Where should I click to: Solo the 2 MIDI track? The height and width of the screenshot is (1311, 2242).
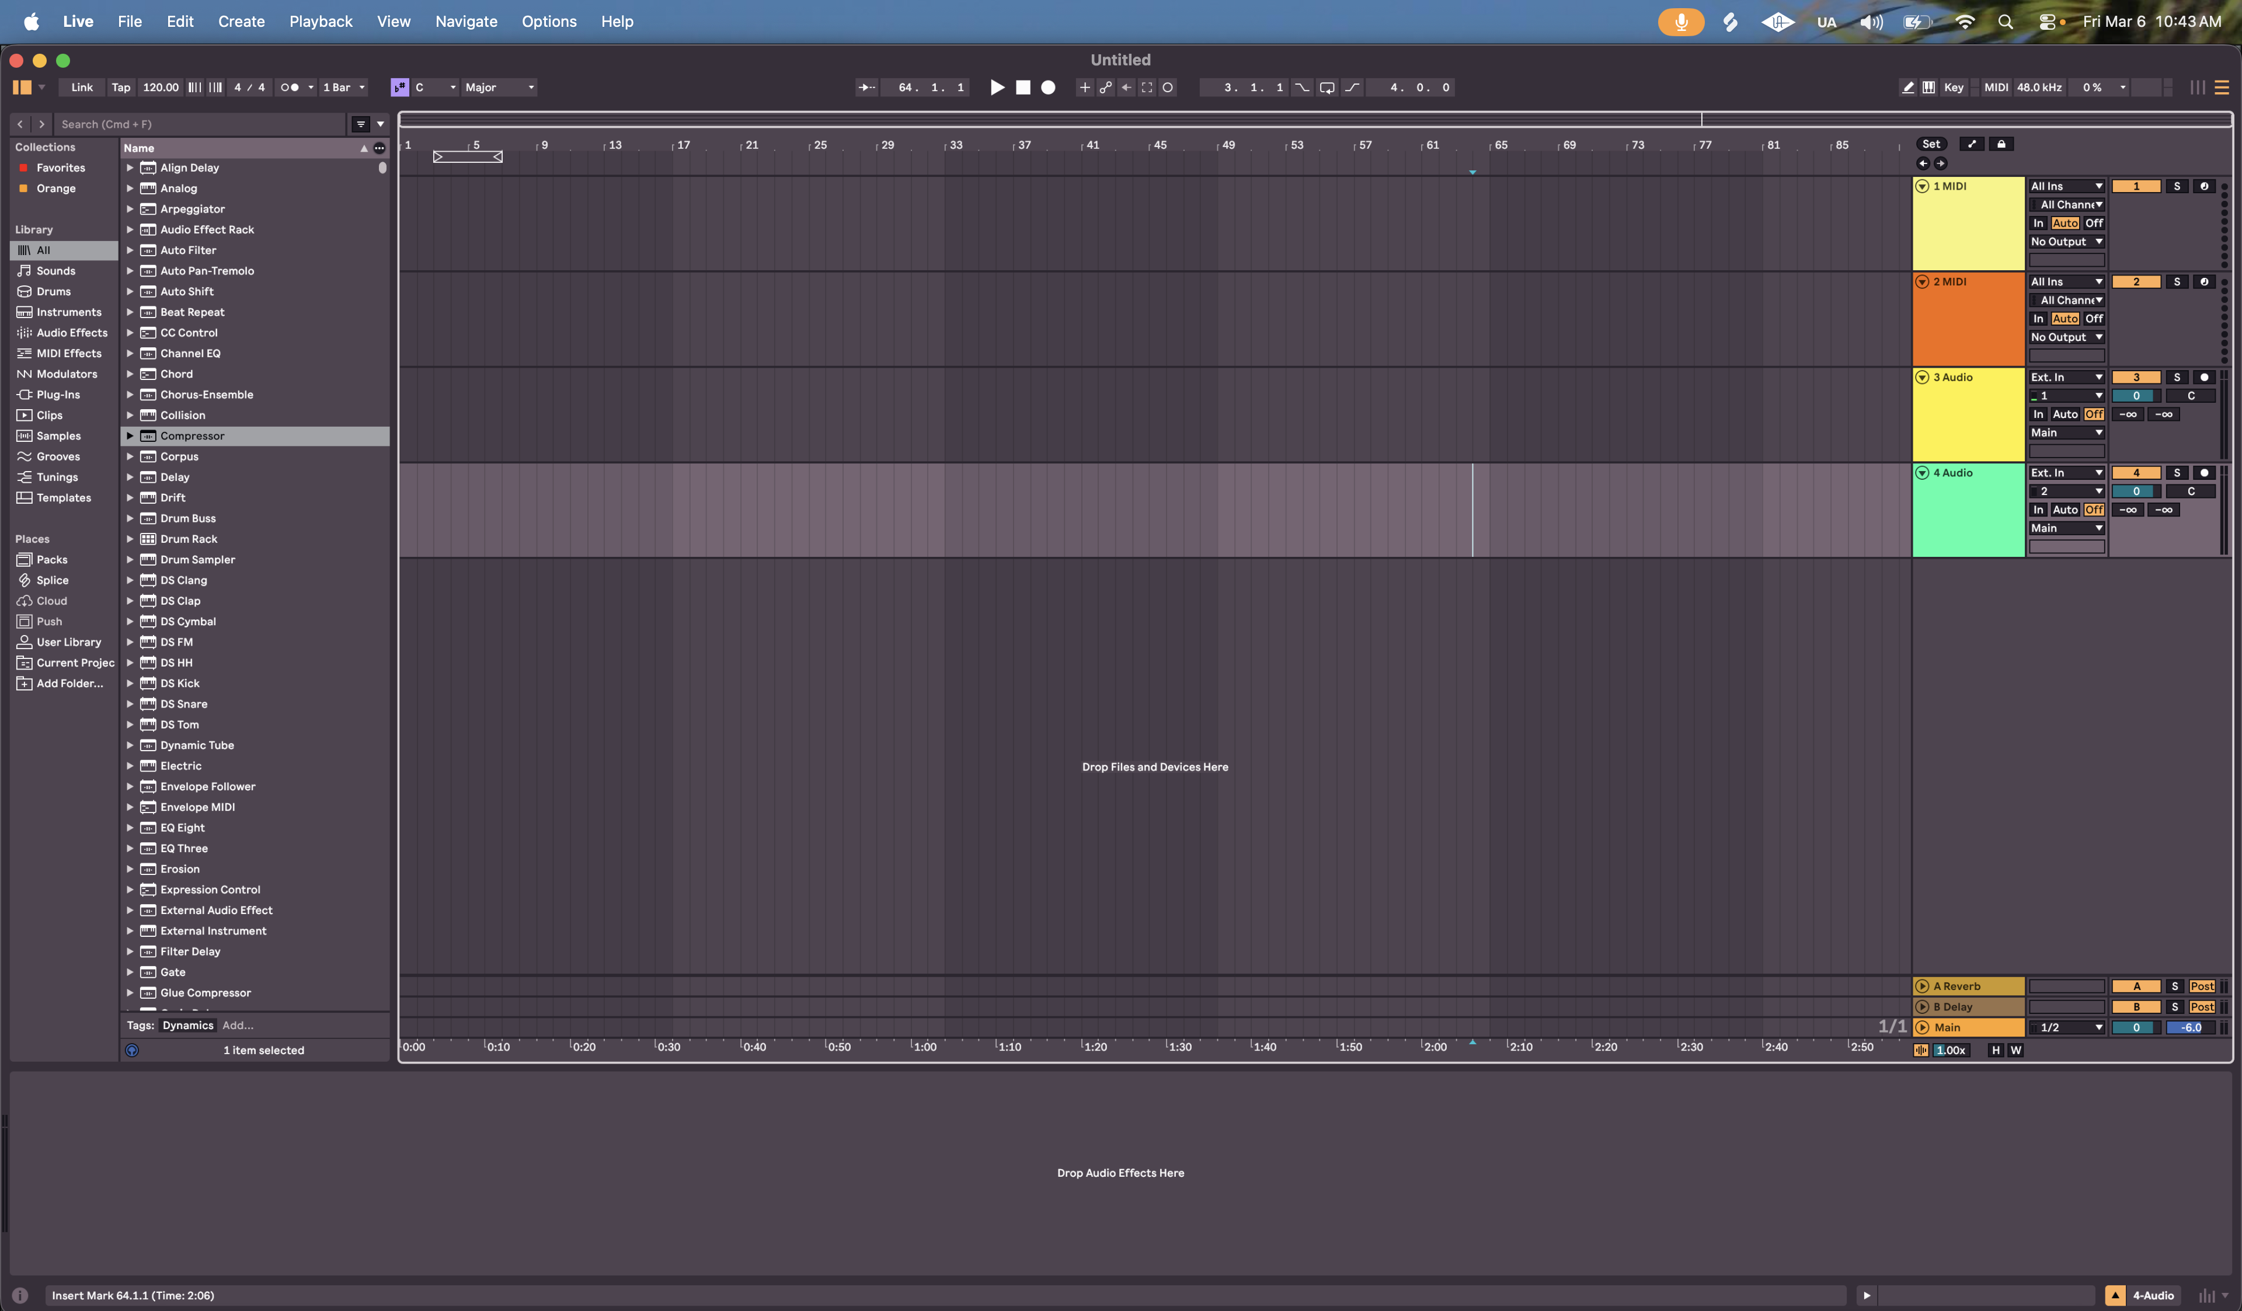(x=2177, y=281)
